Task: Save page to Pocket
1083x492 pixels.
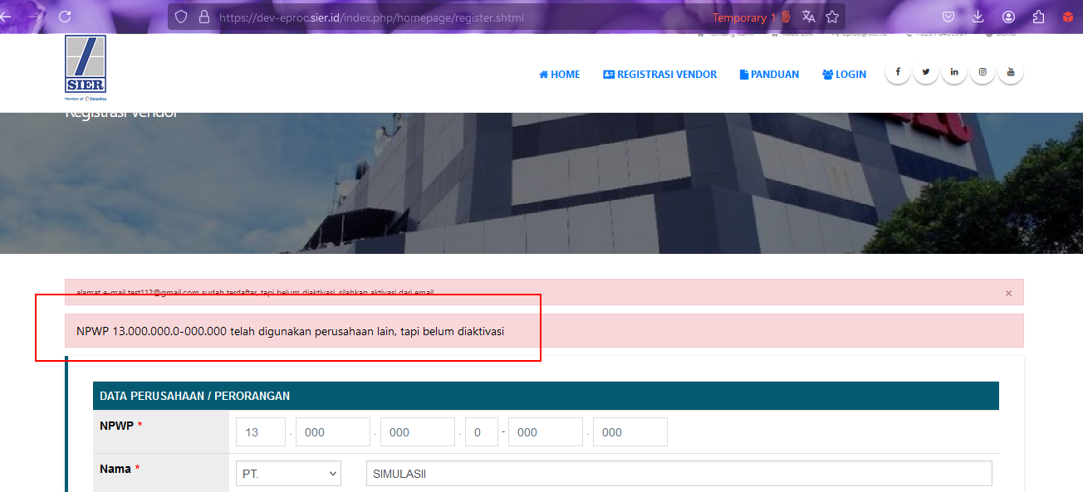Action: pos(948,17)
